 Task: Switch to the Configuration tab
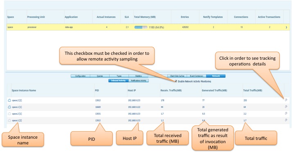coord(81,76)
